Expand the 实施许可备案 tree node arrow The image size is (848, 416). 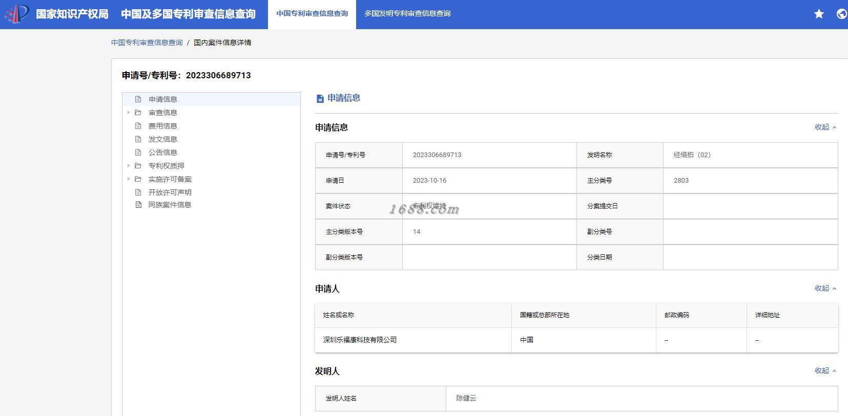pyautogui.click(x=129, y=179)
